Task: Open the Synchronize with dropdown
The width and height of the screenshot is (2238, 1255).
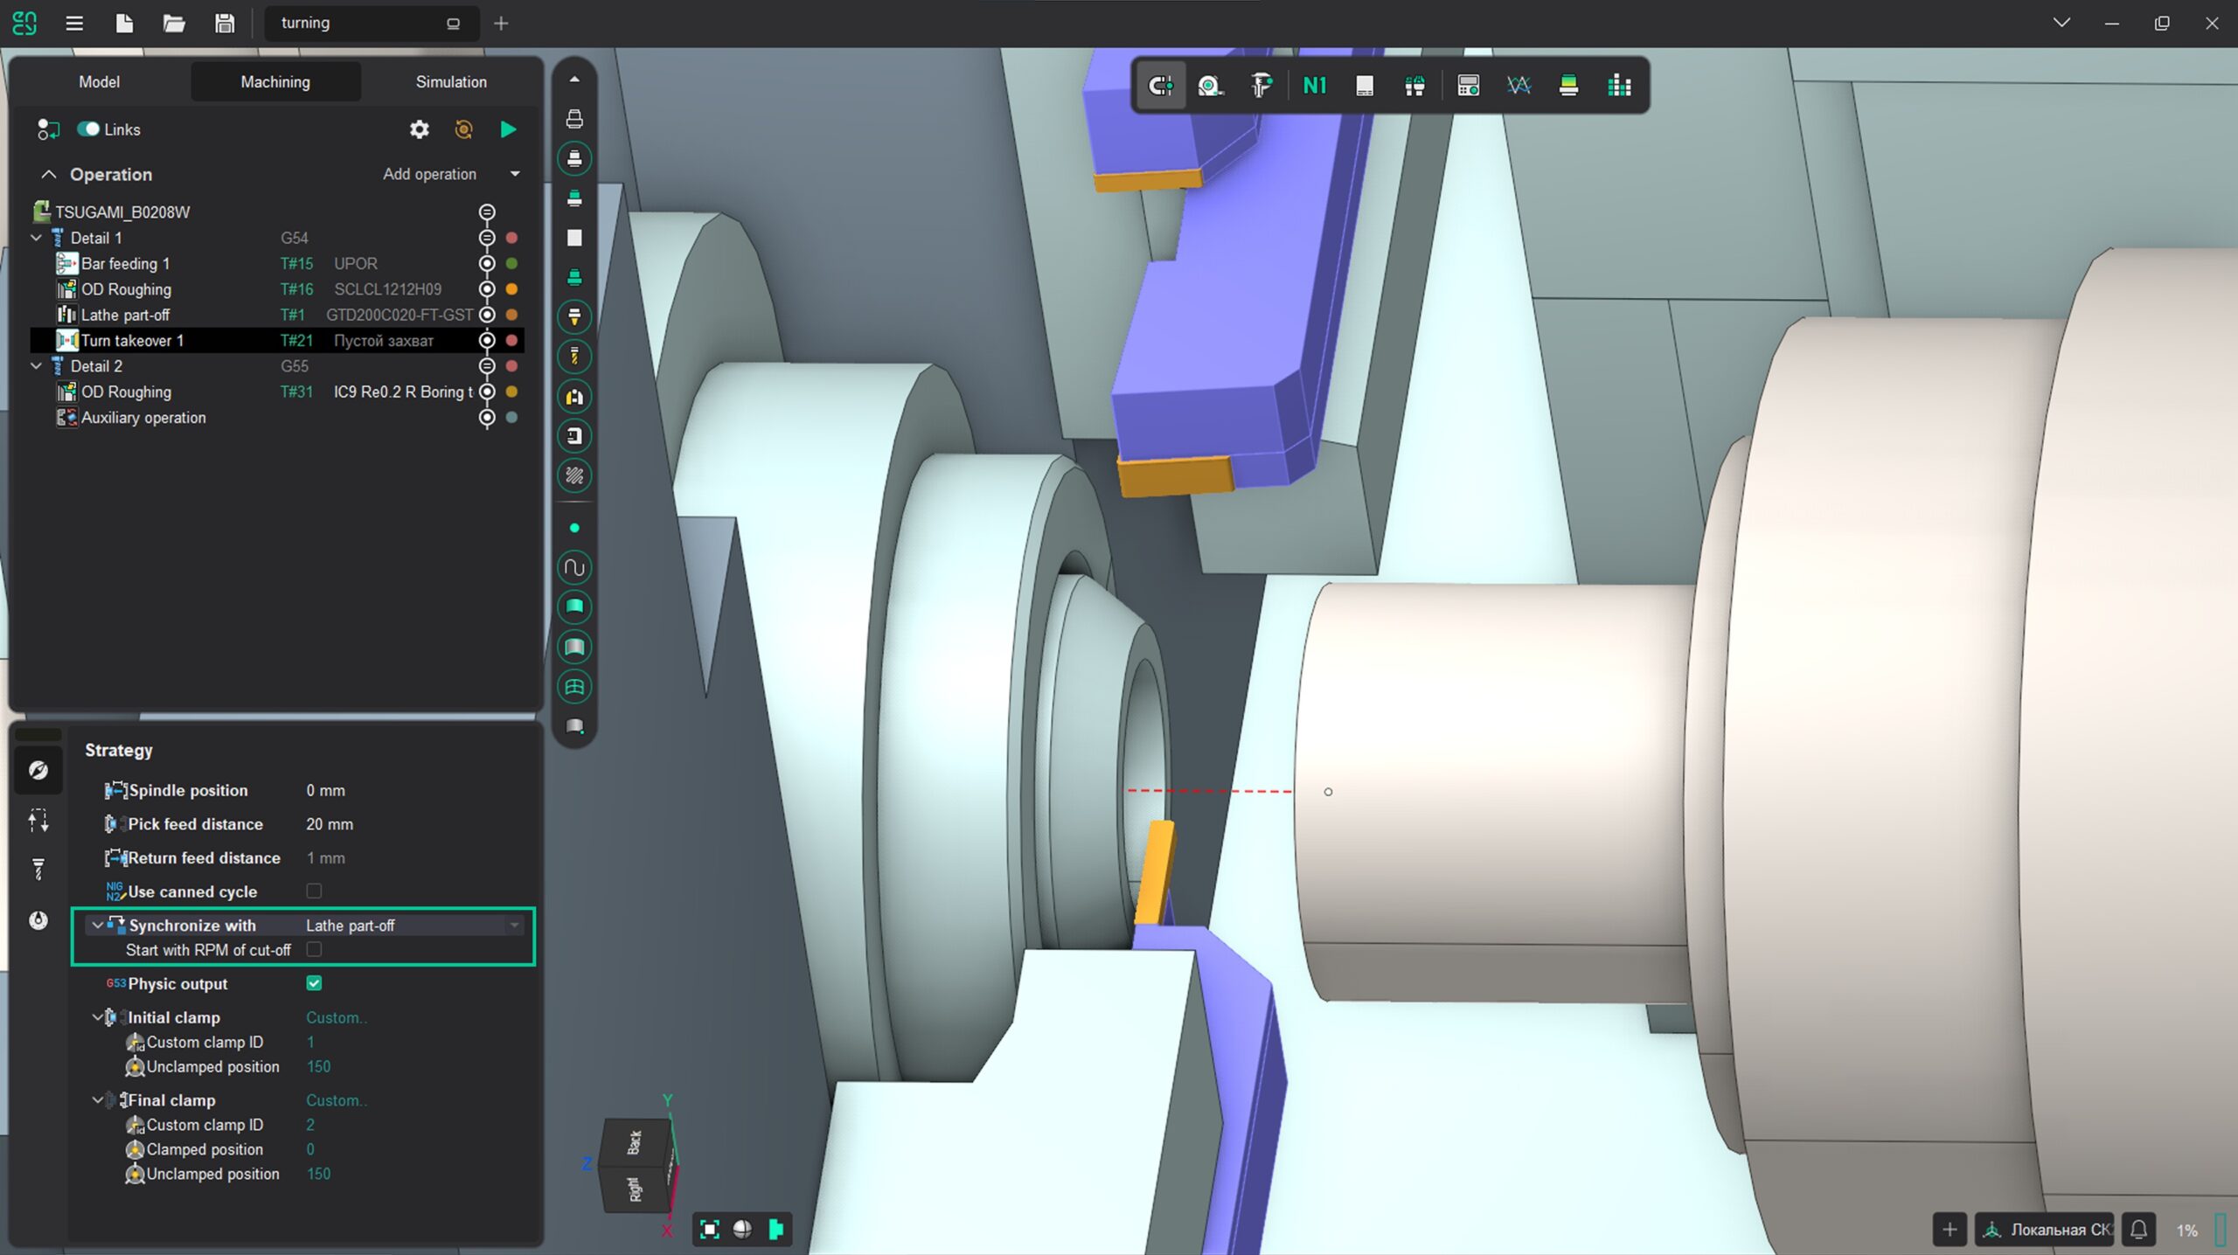Action: tap(514, 925)
